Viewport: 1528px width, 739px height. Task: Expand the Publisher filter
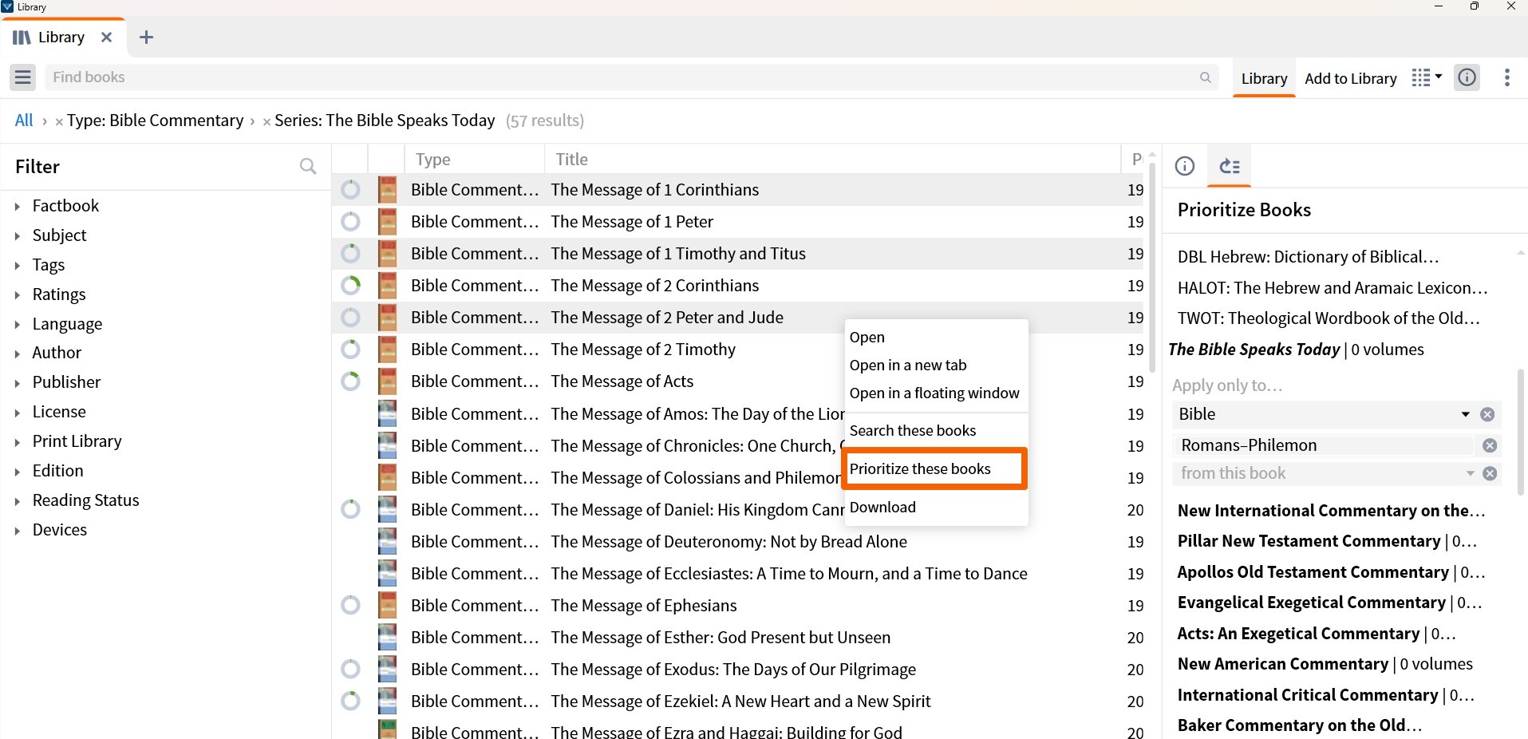tap(18, 383)
